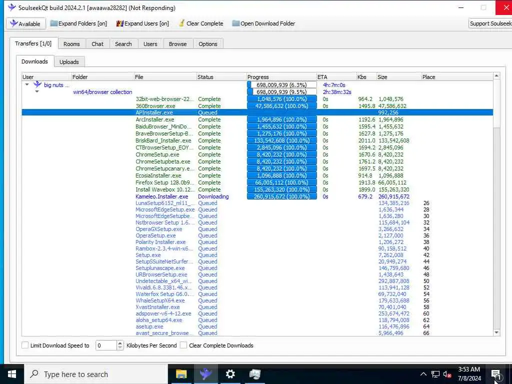
Task: Click the download speed spinner arrows
Action: [120, 345]
